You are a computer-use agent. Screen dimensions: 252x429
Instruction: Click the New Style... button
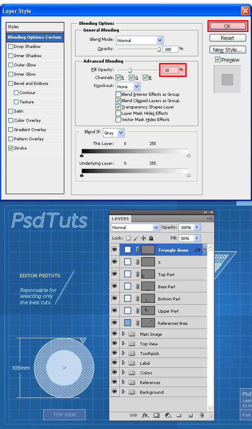[228, 50]
